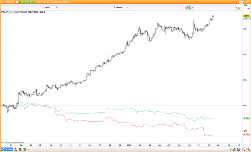This screenshot has width=251, height=152.
Task: Click the Partager share button
Action: click(x=7, y=149)
